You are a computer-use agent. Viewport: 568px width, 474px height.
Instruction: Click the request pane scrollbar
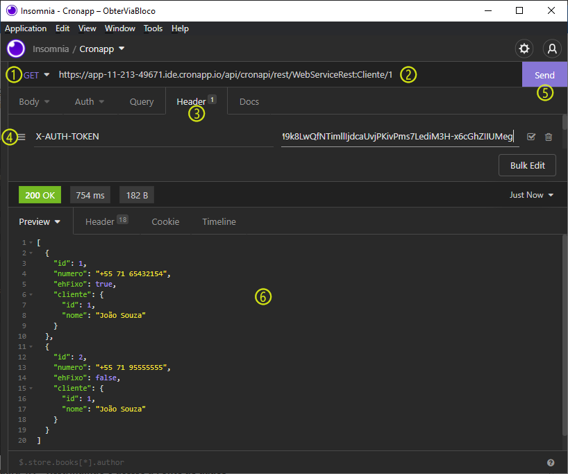coord(565,122)
